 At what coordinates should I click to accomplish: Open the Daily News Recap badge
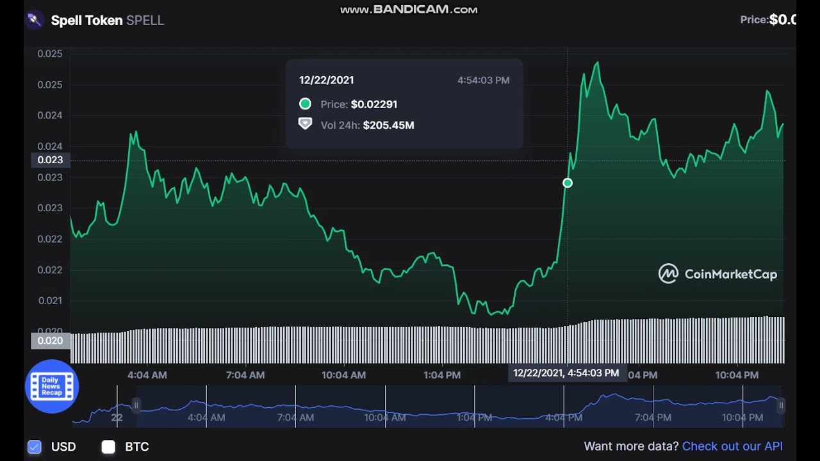[x=52, y=386]
